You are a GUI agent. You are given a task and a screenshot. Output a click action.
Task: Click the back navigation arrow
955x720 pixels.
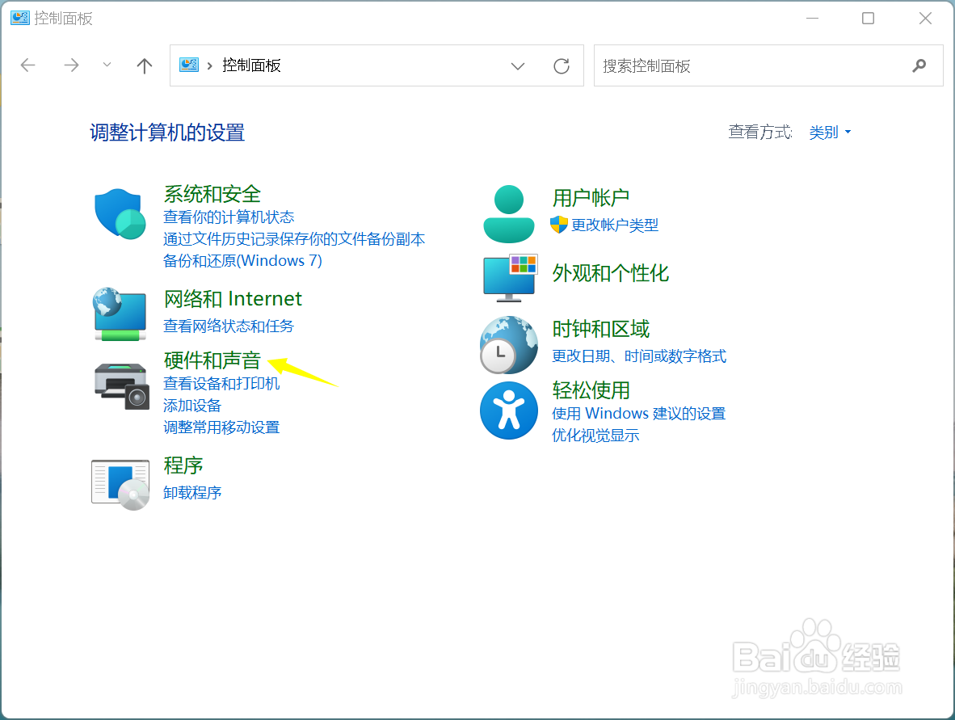28,65
